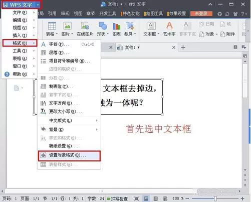Click the 文本框 text box icon
This screenshot has height=202, width=251.
tap(151, 26)
